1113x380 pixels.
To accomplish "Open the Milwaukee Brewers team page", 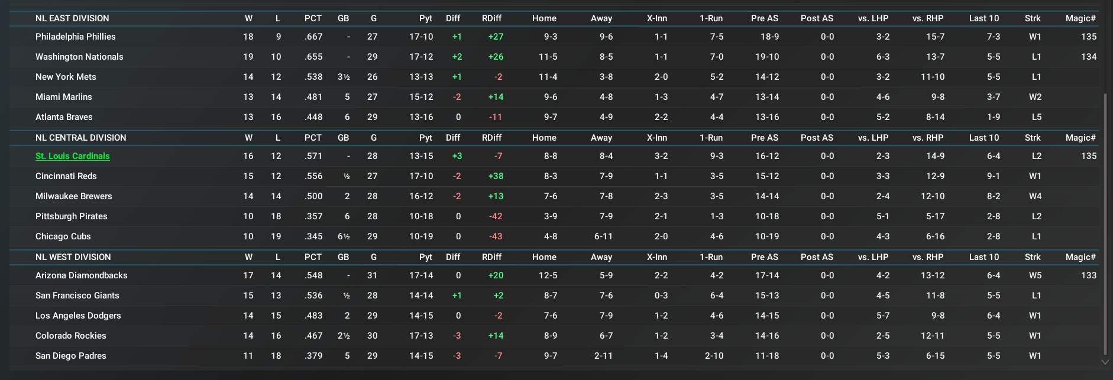I will [74, 196].
